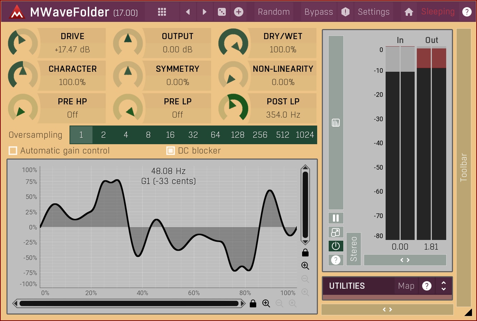Screen dimensions: 477x321
Task: Expand the bottom collapse bar under Utilities
Action: tap(387, 310)
